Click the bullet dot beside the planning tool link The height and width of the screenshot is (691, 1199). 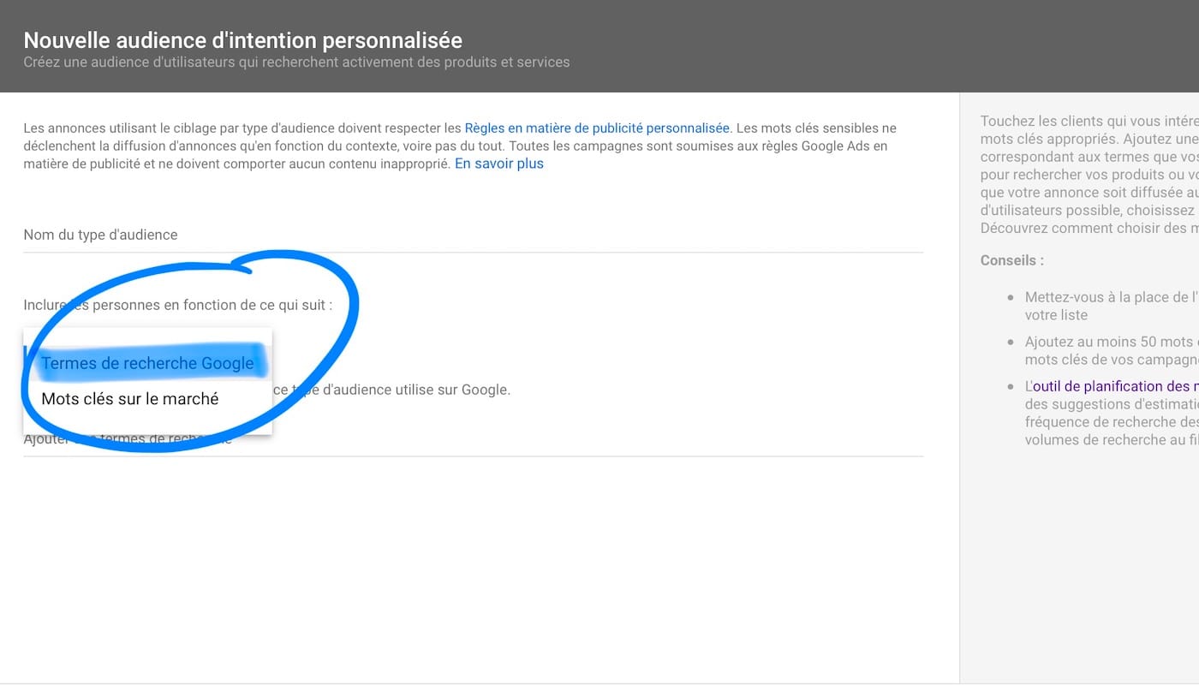1011,386
